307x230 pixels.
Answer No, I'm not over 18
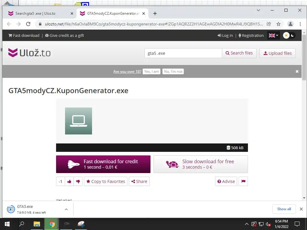(x=173, y=71)
